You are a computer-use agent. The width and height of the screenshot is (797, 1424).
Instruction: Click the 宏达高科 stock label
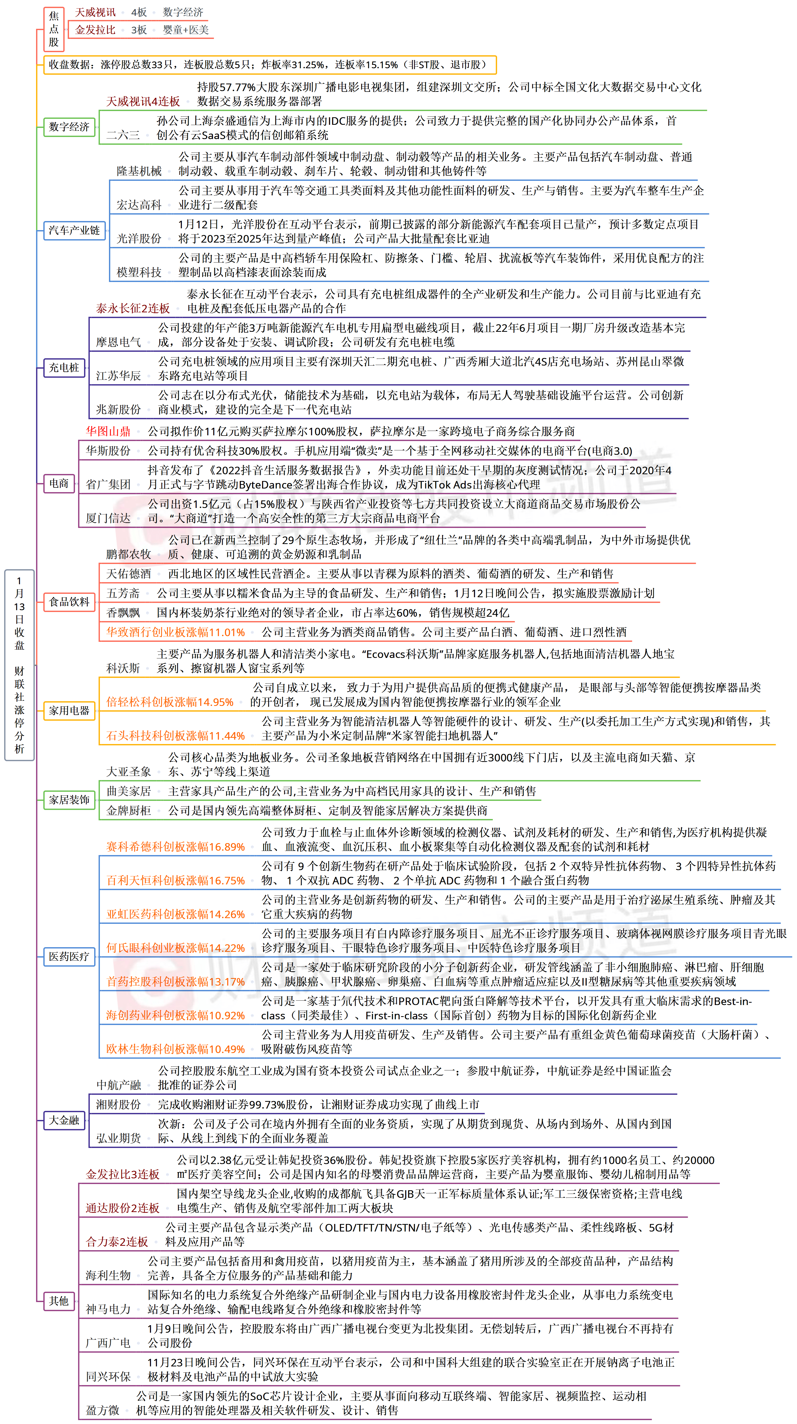[x=139, y=205]
